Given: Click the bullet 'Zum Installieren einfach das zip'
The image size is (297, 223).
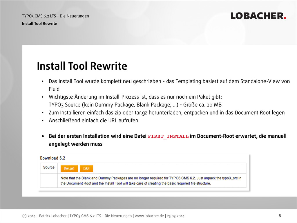Looking at the screenshot, I should tap(167, 113).
